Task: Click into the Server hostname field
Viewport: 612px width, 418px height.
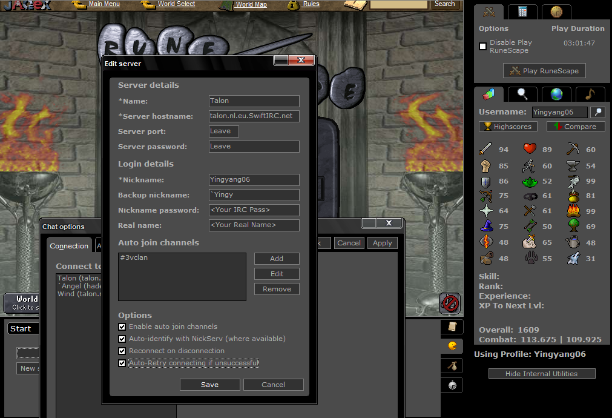Action: point(254,116)
